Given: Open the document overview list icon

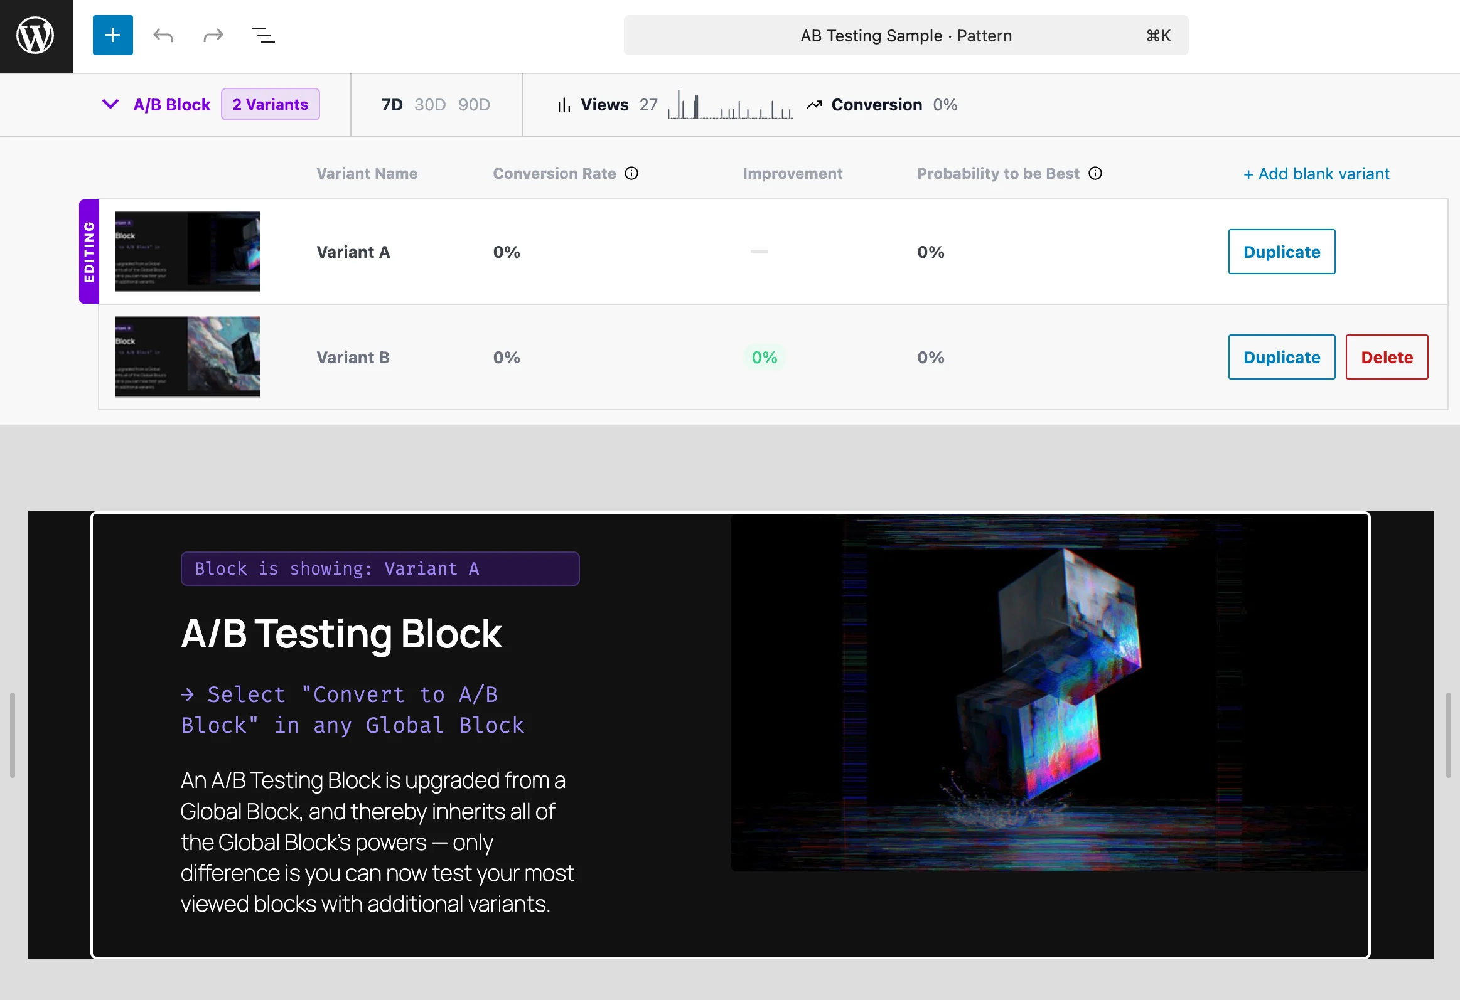Looking at the screenshot, I should point(263,35).
